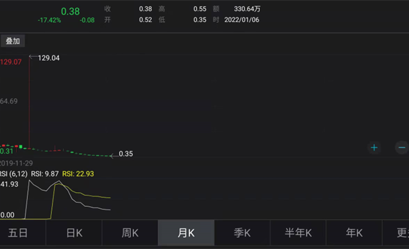The image size is (409, 249).
Task: Select the 月K monthly chart tab
Action: [x=186, y=233]
